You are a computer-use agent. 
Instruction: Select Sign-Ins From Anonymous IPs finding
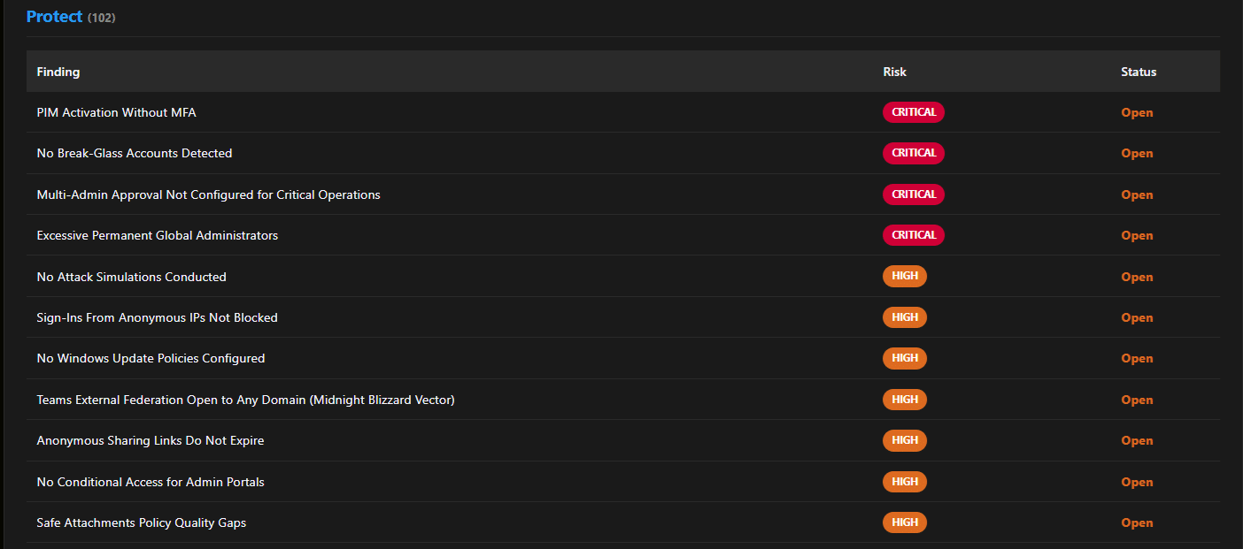[x=158, y=317]
